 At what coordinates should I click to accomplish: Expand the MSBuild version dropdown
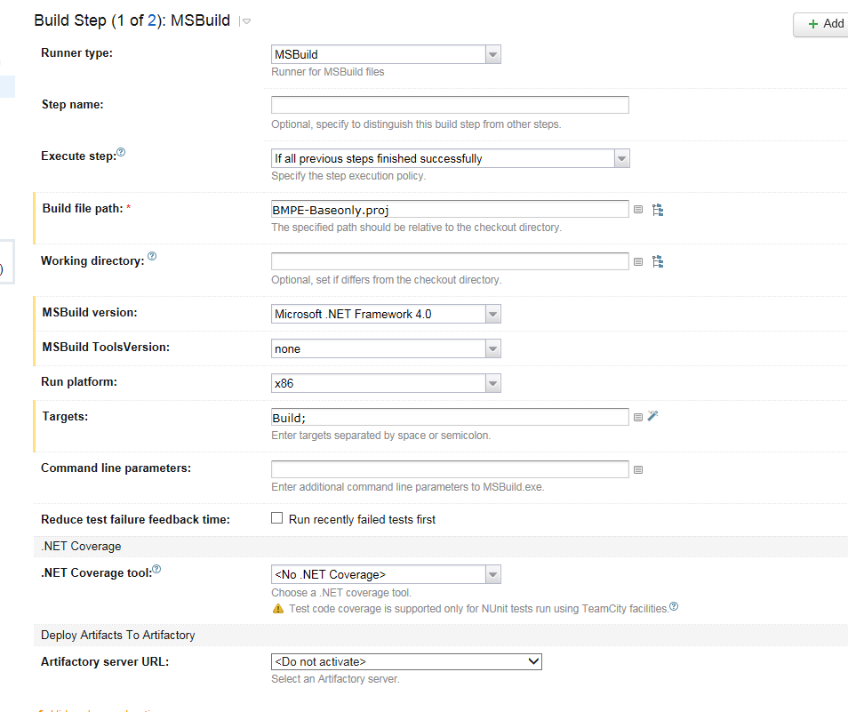click(x=492, y=313)
